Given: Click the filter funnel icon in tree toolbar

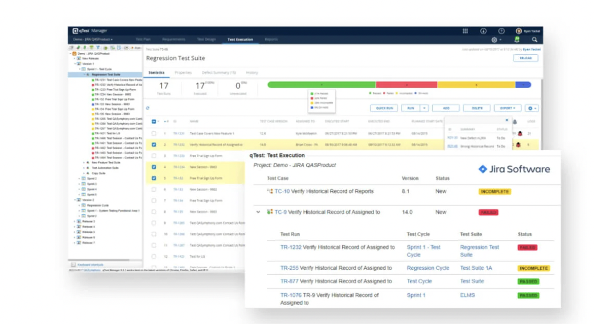Looking at the screenshot, I should (x=98, y=48).
